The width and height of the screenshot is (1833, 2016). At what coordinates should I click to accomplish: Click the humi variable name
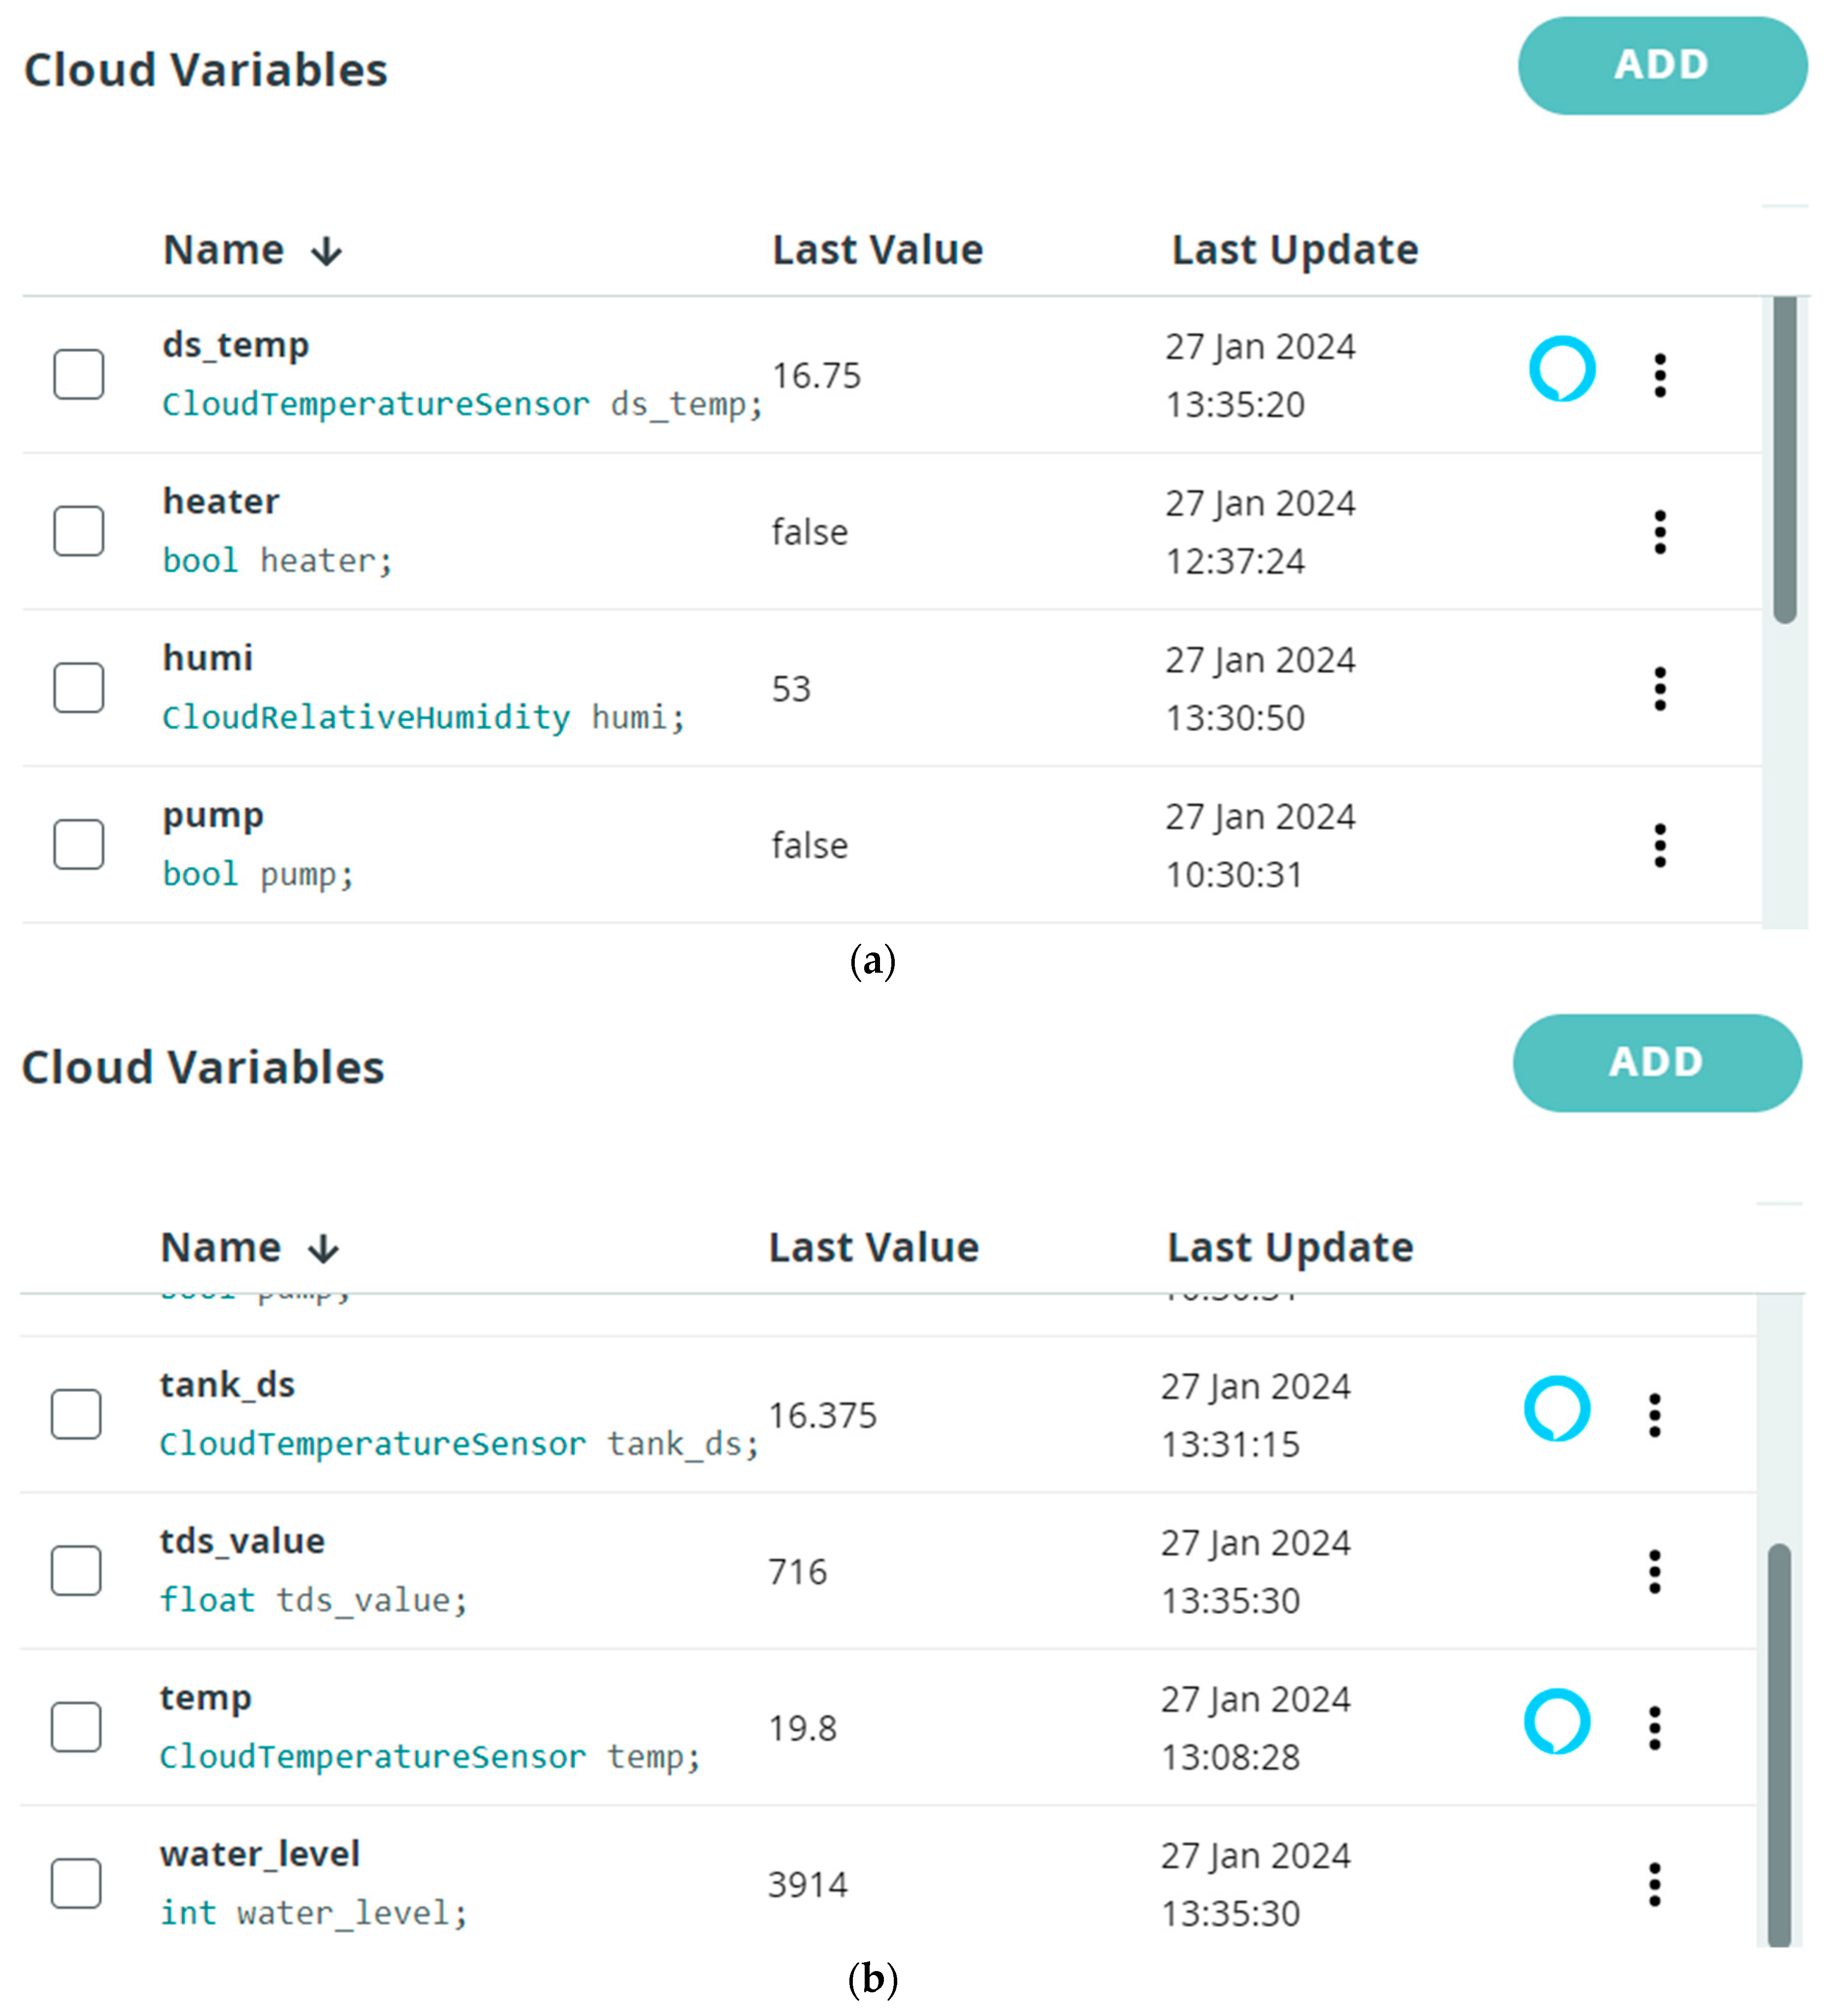pyautogui.click(x=208, y=658)
